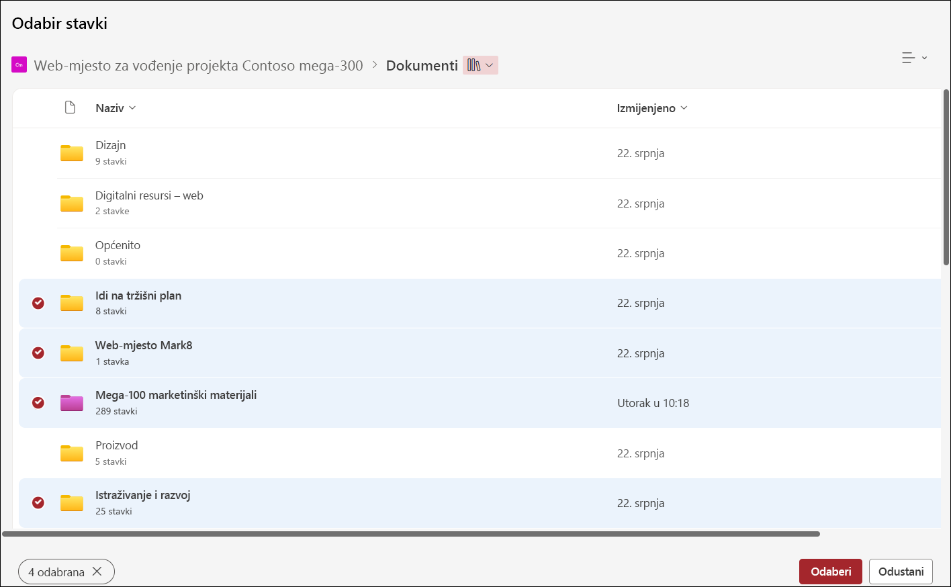Click Web-mjesto Mark8 folder icon
Image resolution: width=951 pixels, height=587 pixels.
(x=72, y=353)
